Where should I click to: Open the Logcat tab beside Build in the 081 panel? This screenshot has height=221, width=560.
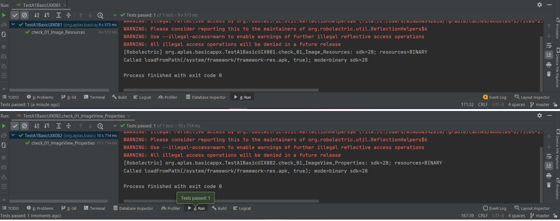142,97
